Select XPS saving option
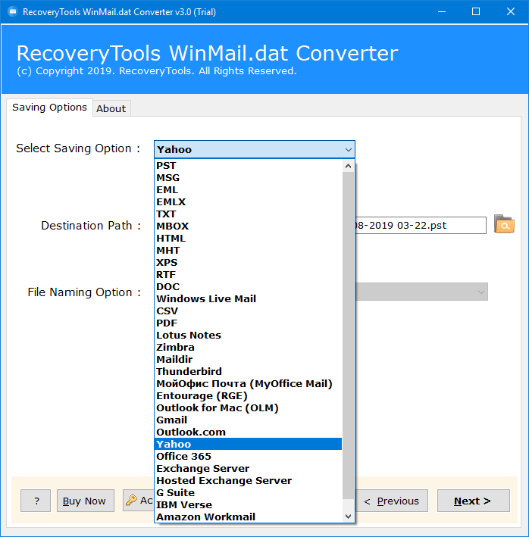 click(x=248, y=262)
